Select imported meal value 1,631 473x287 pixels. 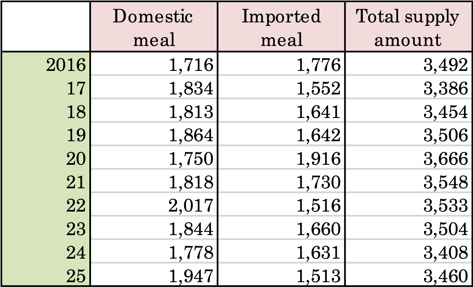318,252
